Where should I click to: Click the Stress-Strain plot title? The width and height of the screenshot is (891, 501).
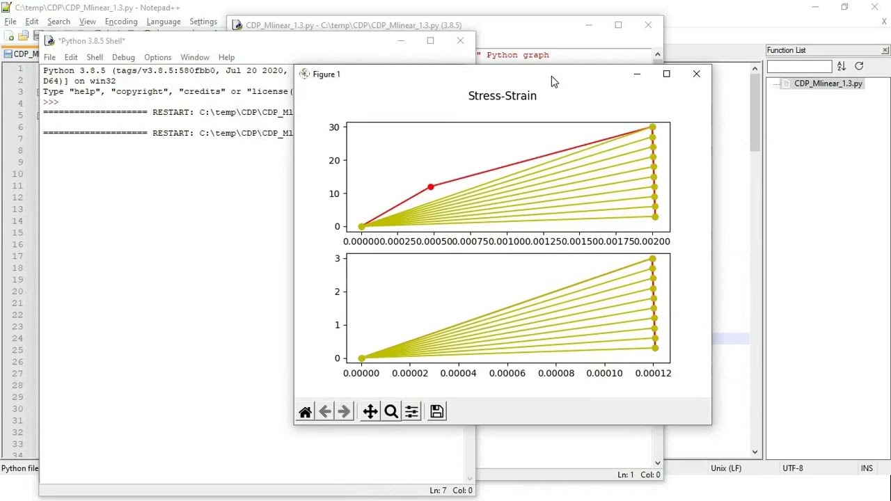click(x=502, y=96)
